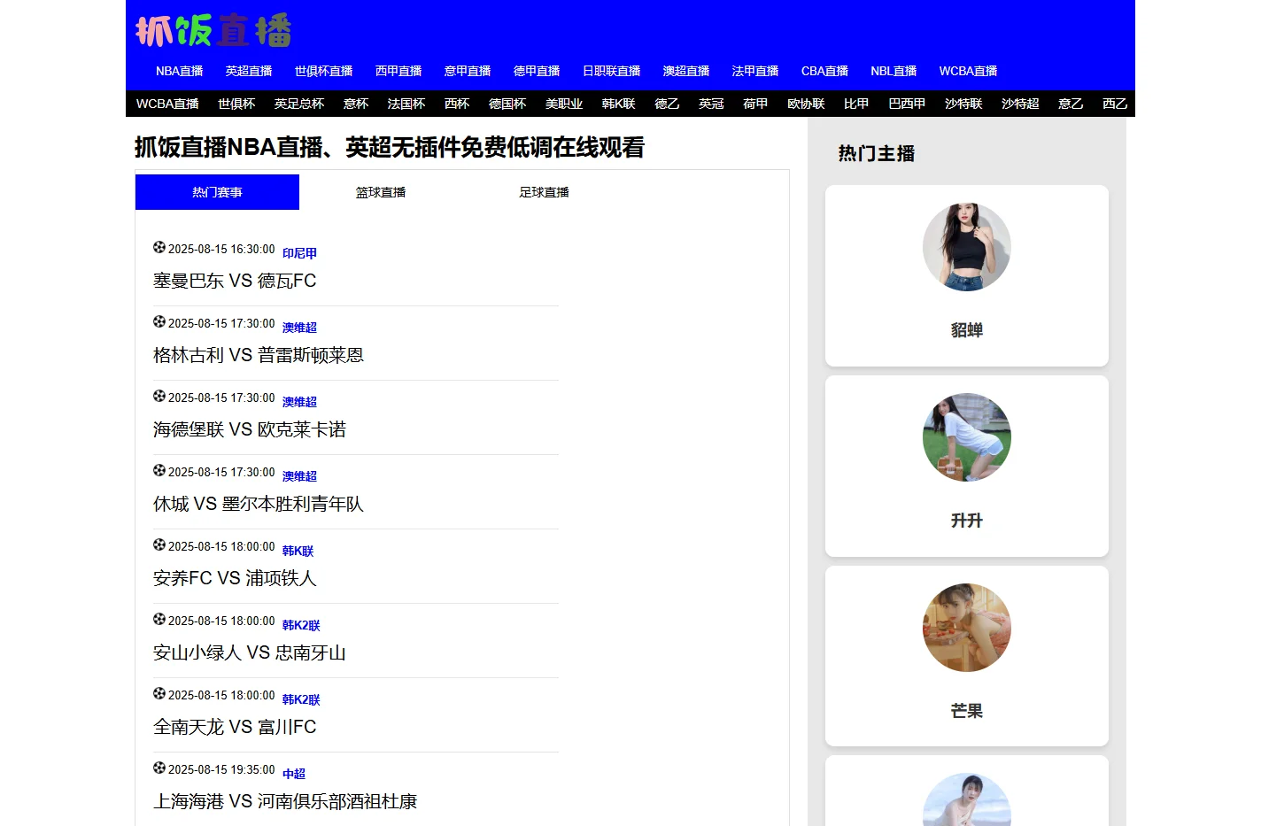
Task: Select the 热门赛事 tab
Action: (x=217, y=192)
